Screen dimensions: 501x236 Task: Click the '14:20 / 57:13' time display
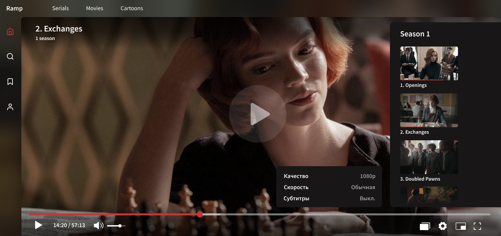pyautogui.click(x=69, y=226)
